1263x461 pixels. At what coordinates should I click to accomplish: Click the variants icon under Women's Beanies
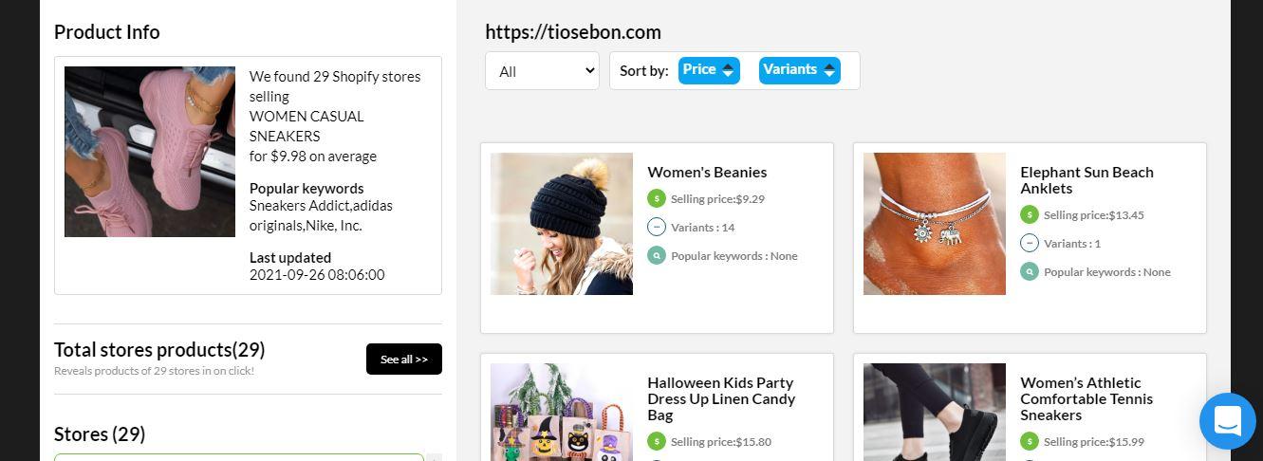657,227
